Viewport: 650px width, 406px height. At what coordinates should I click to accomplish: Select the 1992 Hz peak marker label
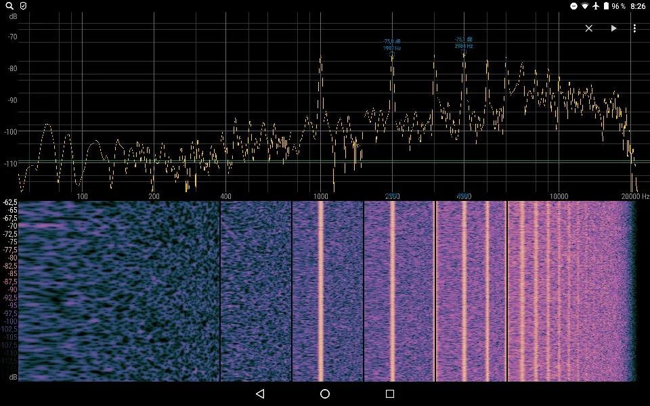click(x=392, y=45)
